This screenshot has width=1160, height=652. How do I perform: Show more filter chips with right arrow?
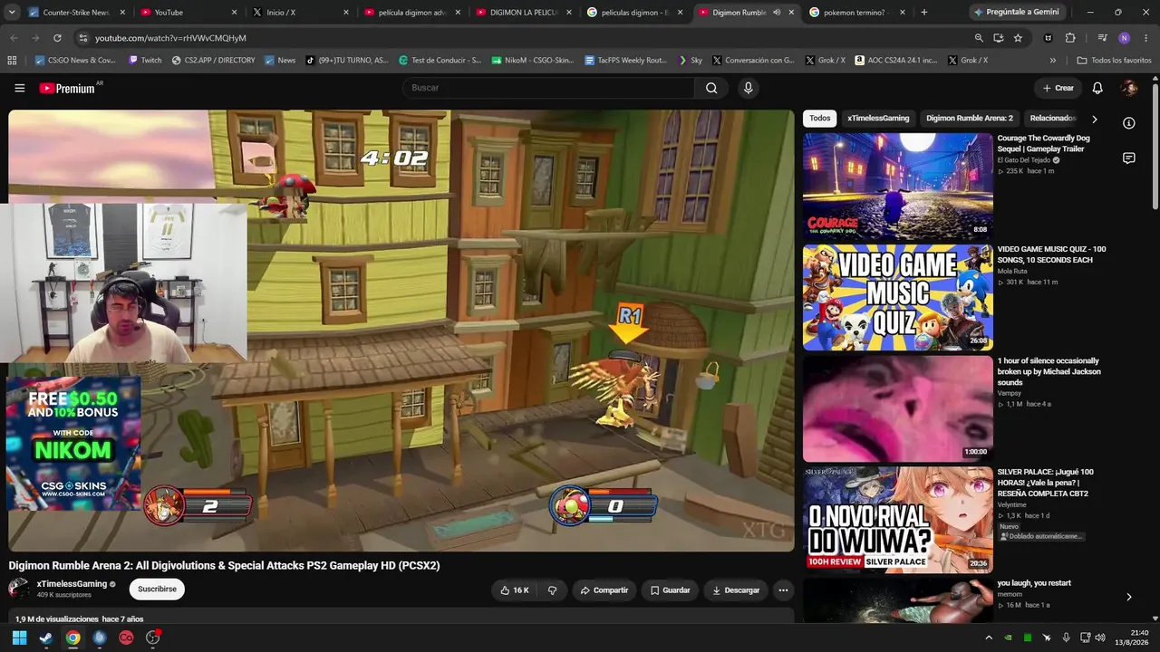tap(1094, 119)
